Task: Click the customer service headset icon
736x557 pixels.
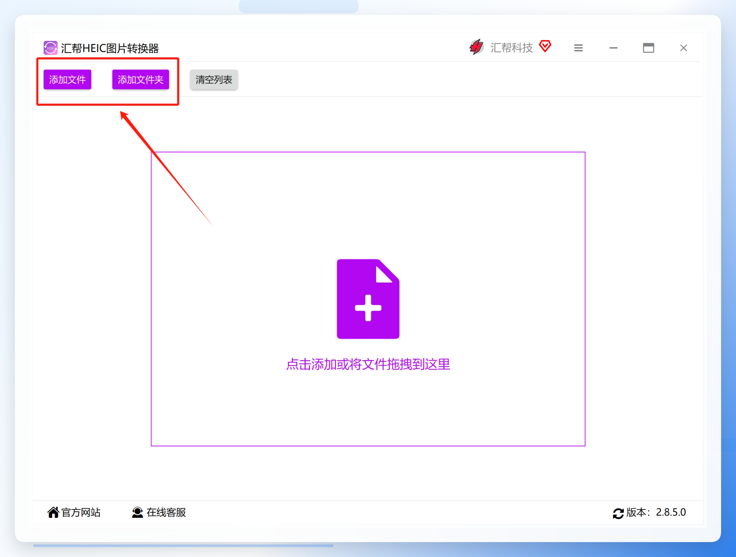Action: click(137, 512)
